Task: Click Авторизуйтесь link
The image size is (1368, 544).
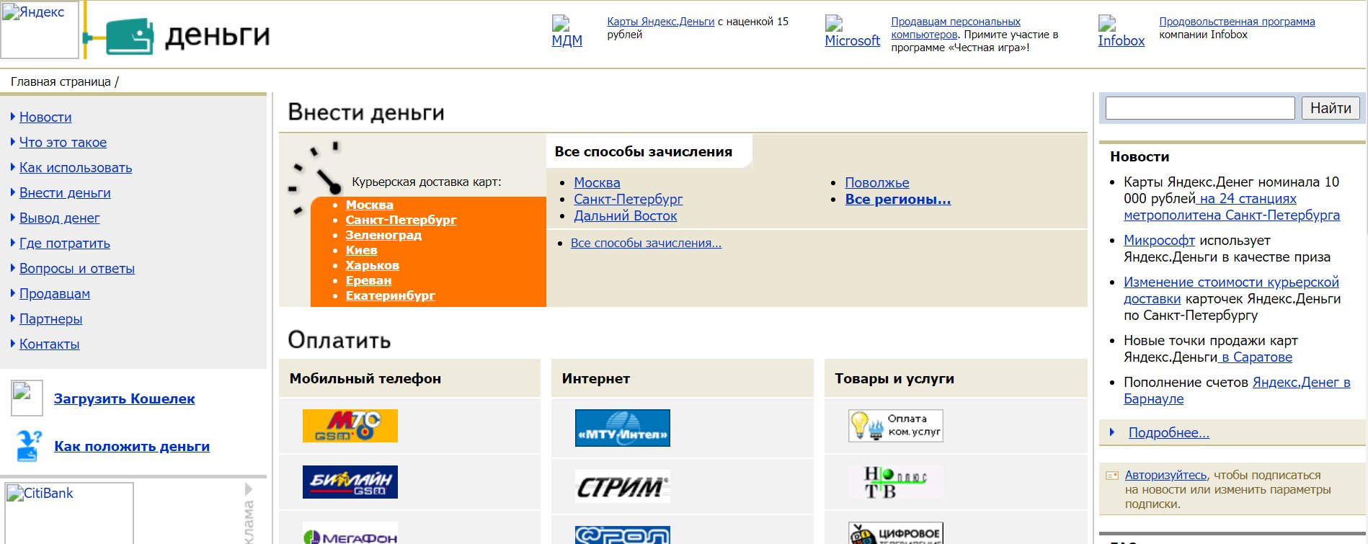Action: click(x=1165, y=475)
